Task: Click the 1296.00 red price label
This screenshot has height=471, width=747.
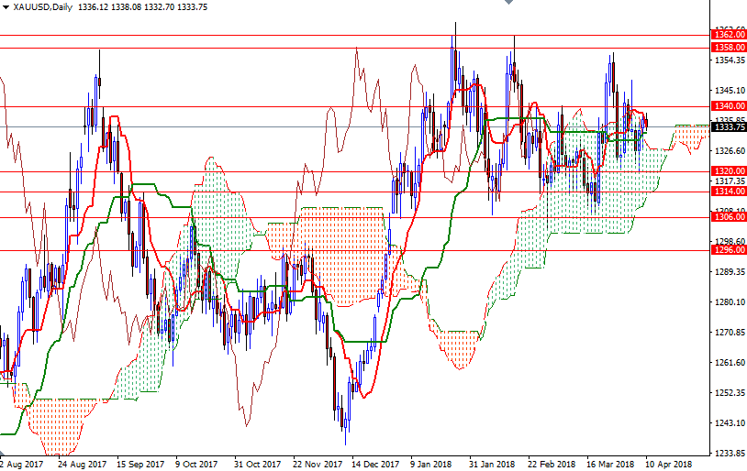Action: pyautogui.click(x=729, y=250)
